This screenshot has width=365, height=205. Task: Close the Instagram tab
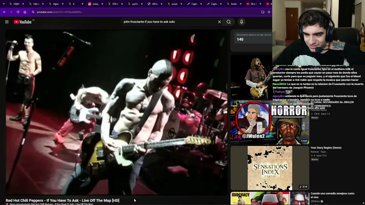click(x=102, y=4)
